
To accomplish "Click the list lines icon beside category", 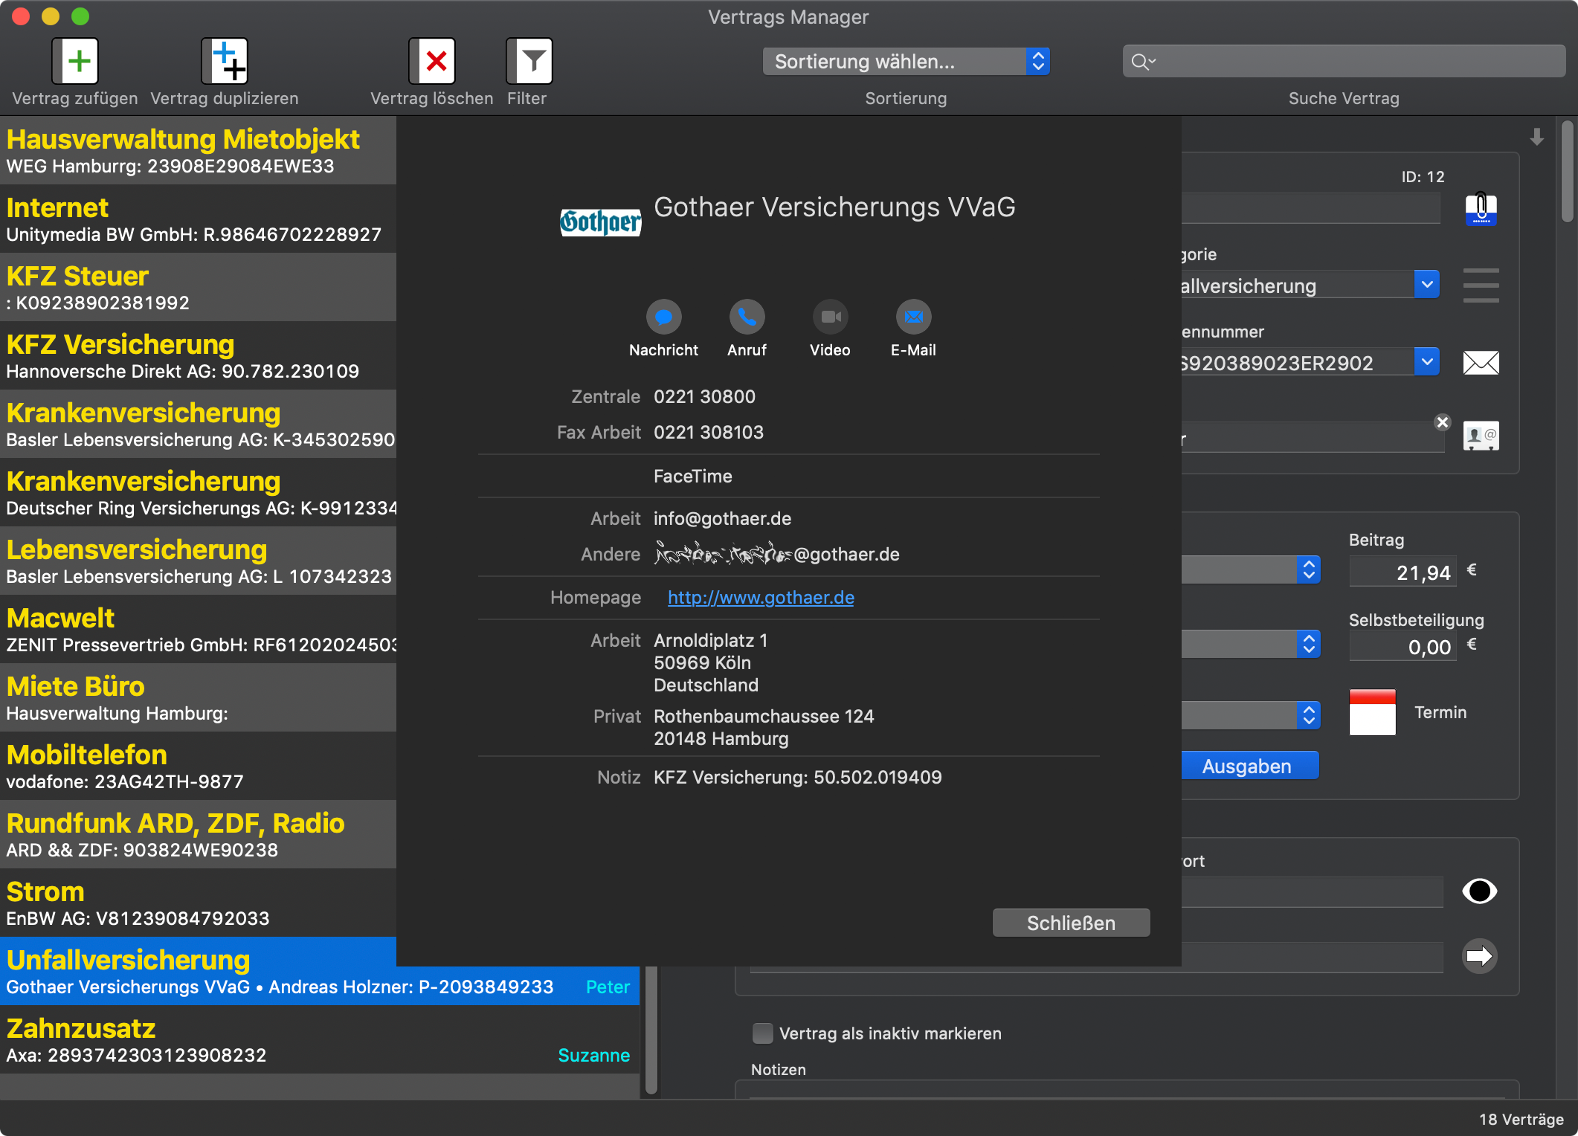I will [x=1481, y=285].
